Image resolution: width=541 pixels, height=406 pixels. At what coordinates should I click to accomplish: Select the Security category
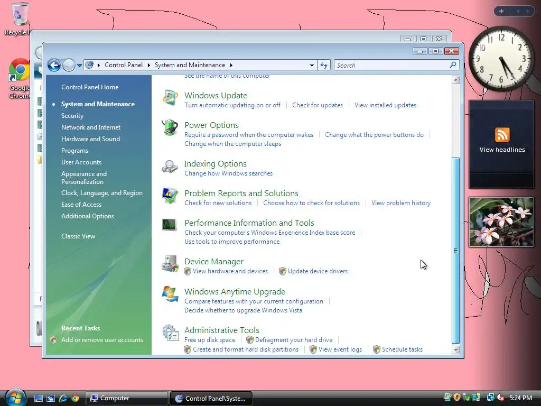[72, 116]
